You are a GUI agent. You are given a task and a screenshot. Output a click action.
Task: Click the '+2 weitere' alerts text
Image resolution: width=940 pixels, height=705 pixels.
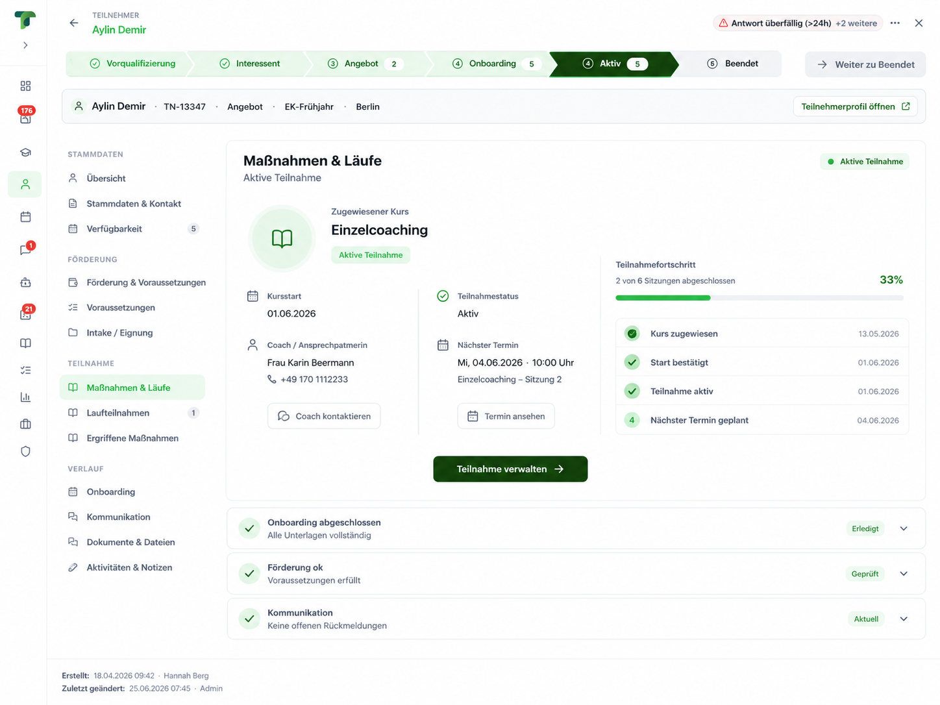856,23
